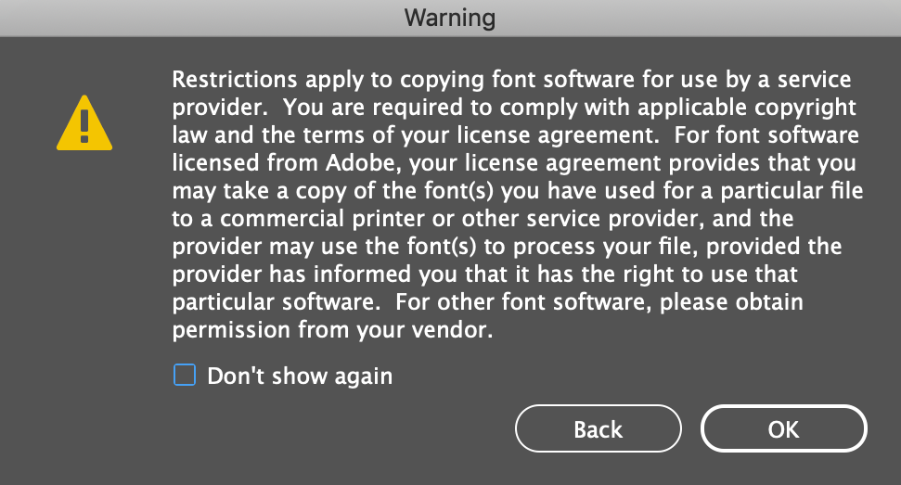Go back using the Back button
Screen dimensions: 901x485
[x=599, y=428]
